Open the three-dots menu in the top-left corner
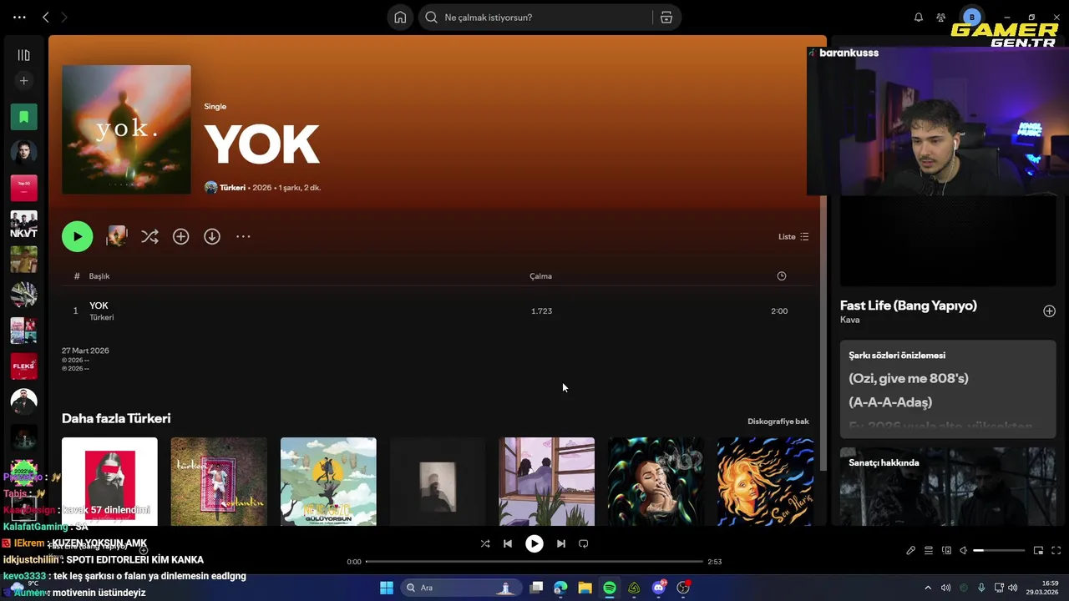1069x601 pixels. pyautogui.click(x=19, y=17)
